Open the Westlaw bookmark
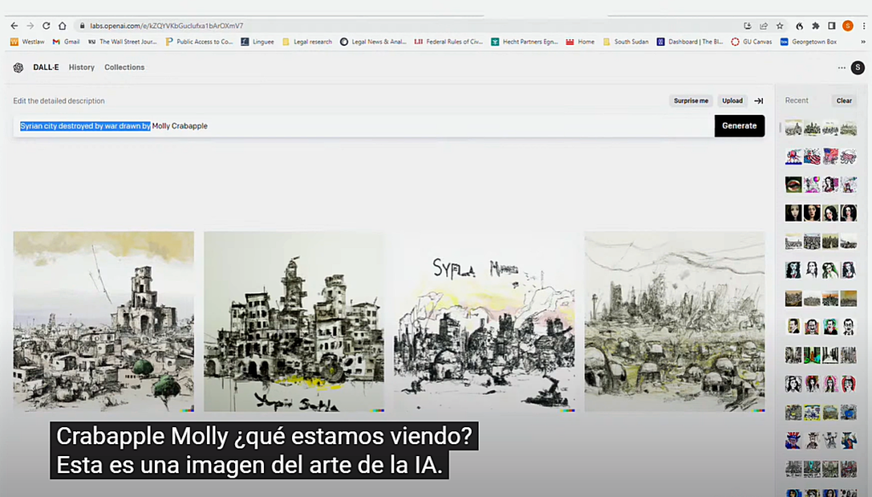872x497 pixels. (x=27, y=42)
